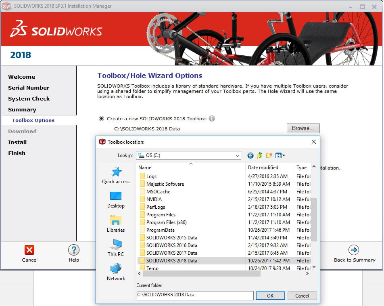Sort file list by Name column
The height and width of the screenshot is (306, 384).
point(191,168)
